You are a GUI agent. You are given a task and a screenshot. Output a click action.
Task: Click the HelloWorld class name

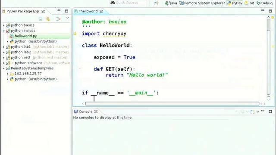point(115,45)
